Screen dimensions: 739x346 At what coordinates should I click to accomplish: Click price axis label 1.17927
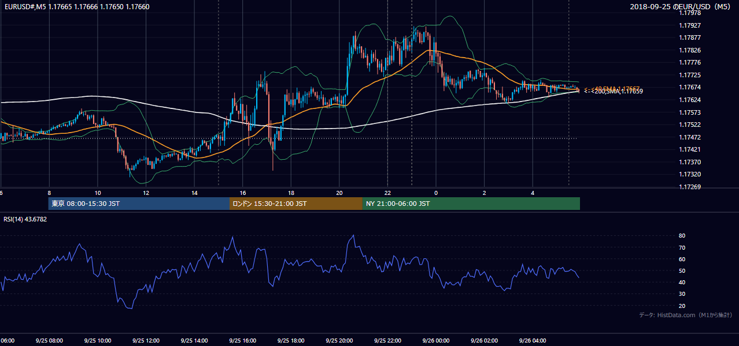coord(690,25)
